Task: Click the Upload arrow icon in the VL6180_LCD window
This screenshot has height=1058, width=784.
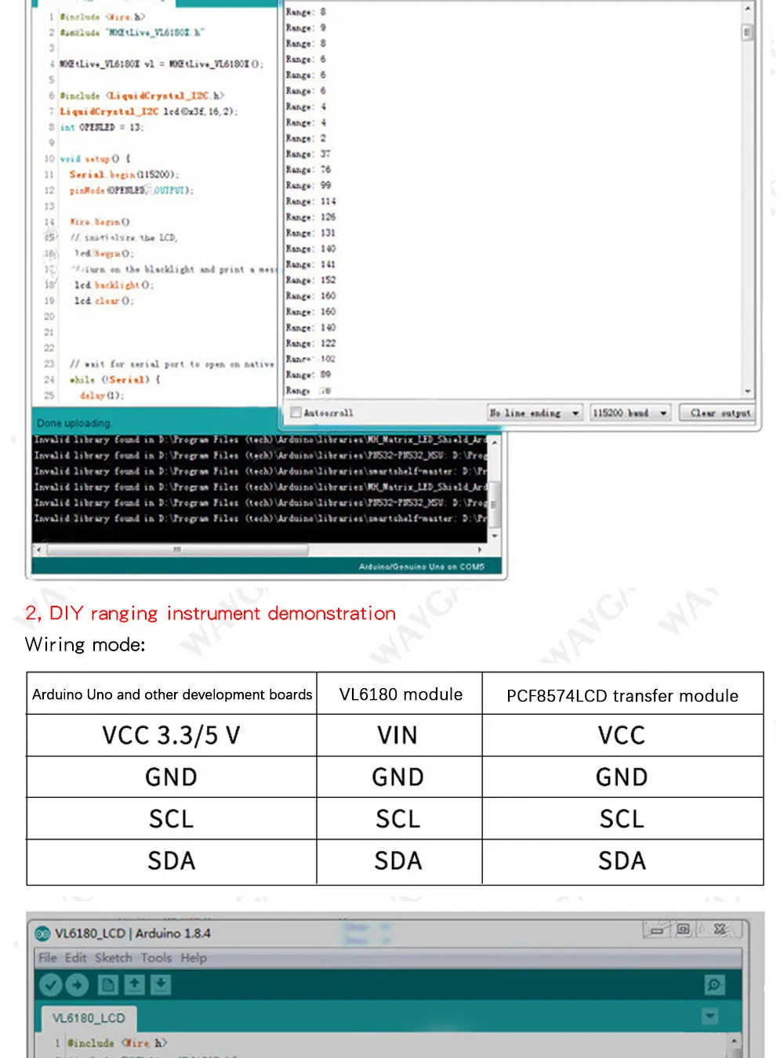Action: 77,984
